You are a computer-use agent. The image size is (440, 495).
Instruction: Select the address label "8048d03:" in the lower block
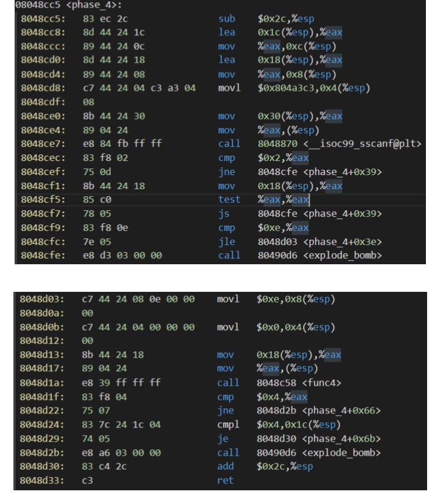coord(42,299)
